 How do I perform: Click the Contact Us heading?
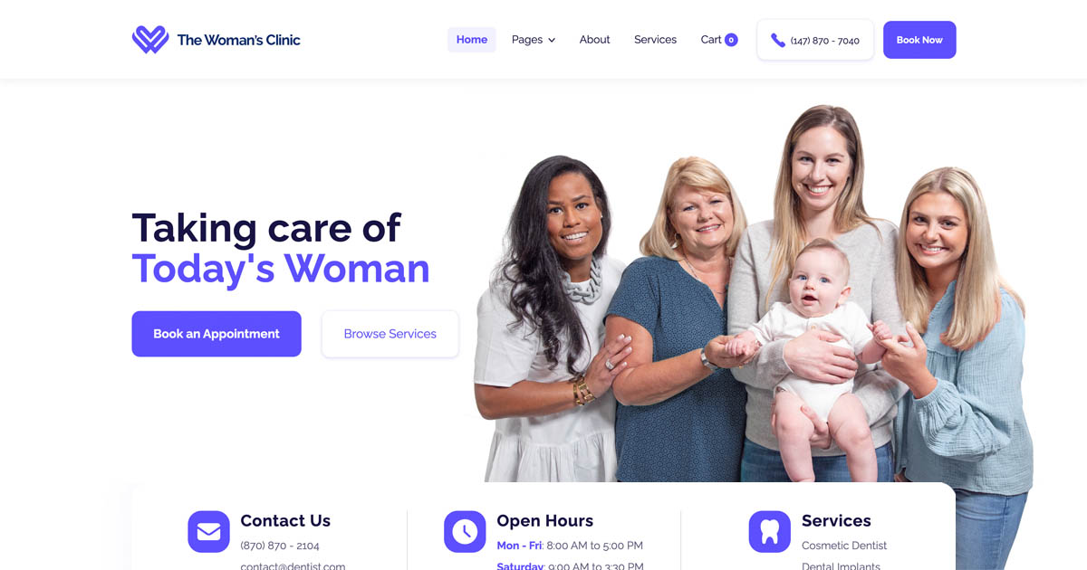[285, 521]
